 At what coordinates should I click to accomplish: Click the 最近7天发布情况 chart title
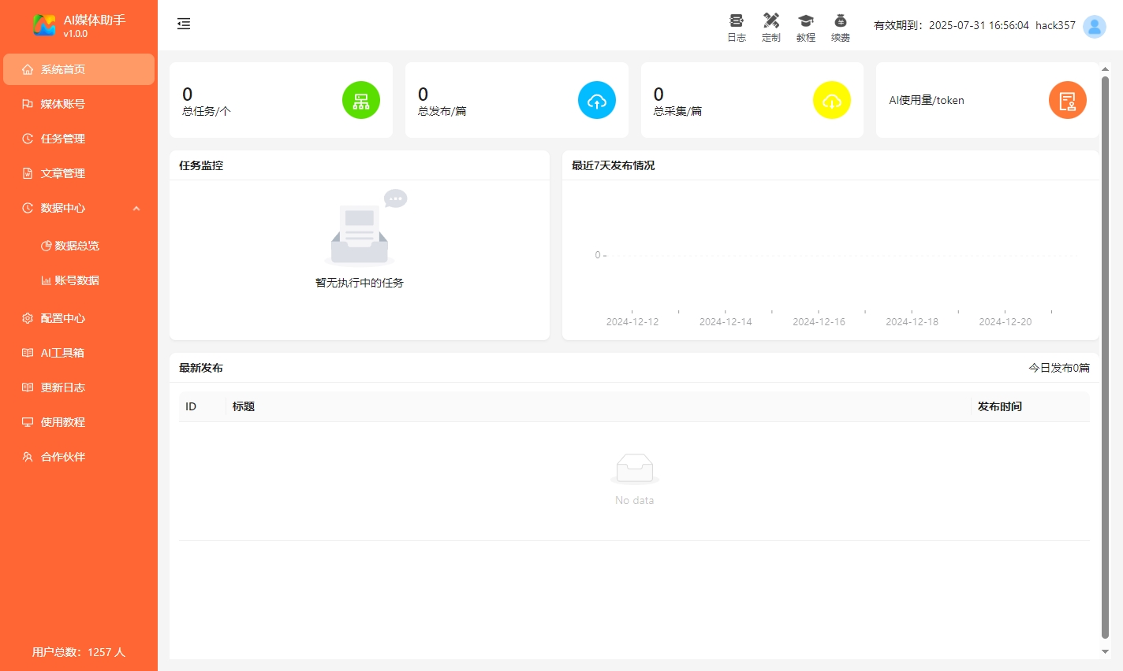click(x=614, y=165)
